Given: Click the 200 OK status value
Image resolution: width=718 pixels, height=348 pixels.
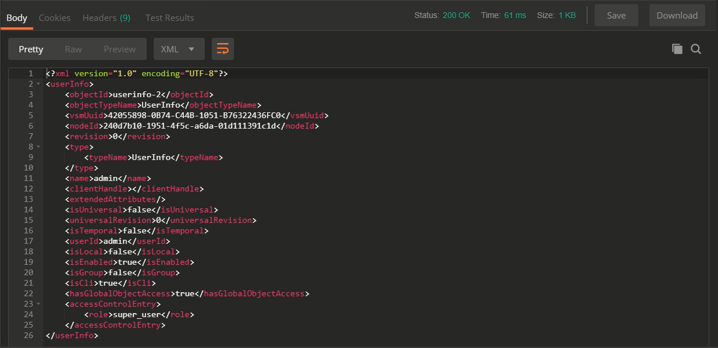Looking at the screenshot, I should point(456,16).
